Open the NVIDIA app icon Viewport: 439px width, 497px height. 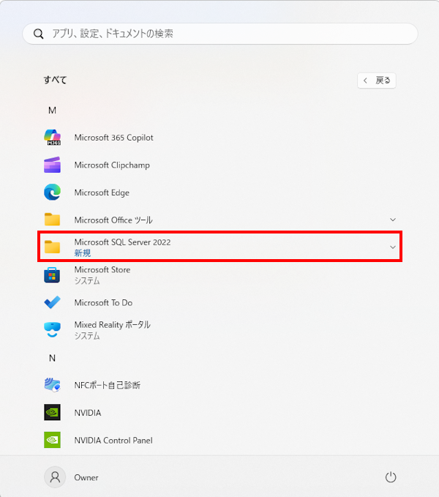click(x=52, y=412)
